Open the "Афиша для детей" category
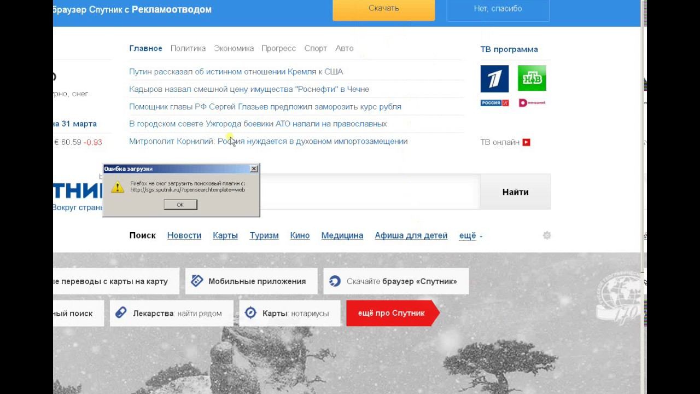 click(411, 236)
